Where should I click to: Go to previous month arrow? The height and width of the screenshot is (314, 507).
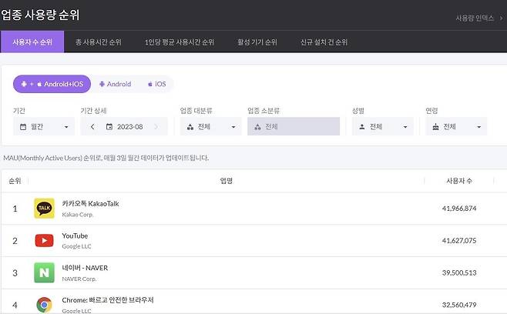click(92, 127)
